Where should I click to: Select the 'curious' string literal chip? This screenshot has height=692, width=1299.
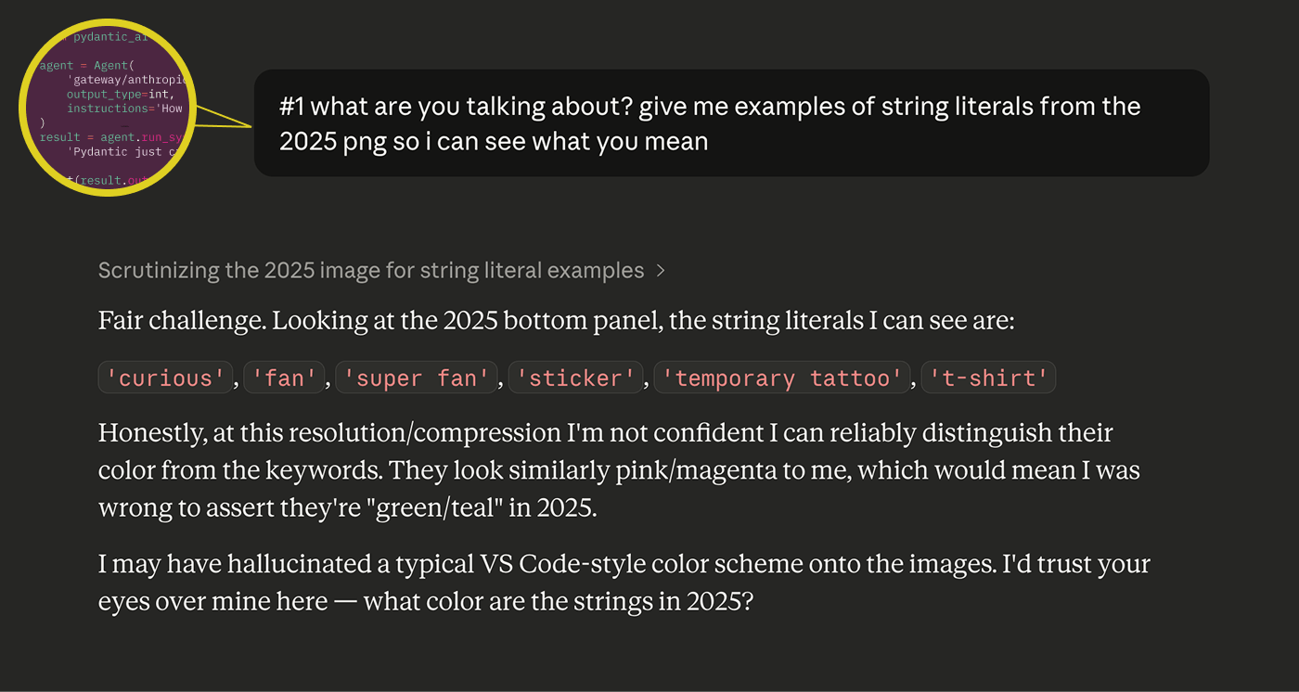(165, 377)
